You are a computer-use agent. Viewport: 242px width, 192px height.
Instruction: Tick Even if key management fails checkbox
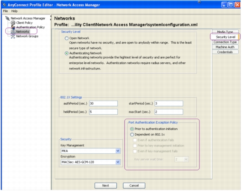pyautogui.click(x=135, y=151)
